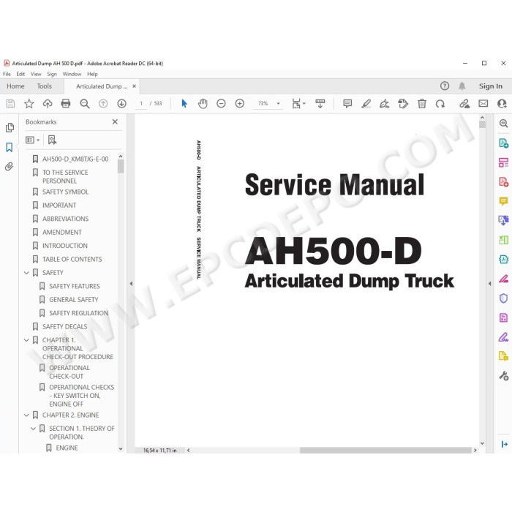
Task: Open the Help question mark icon
Action: pyautogui.click(x=445, y=86)
